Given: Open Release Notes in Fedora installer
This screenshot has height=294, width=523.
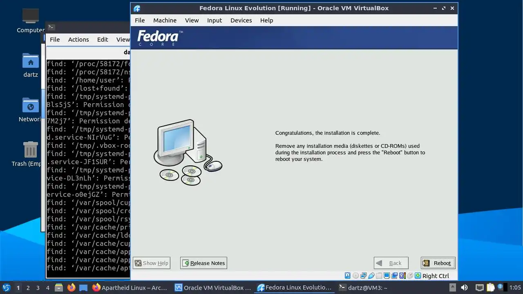Looking at the screenshot, I should 203,263.
